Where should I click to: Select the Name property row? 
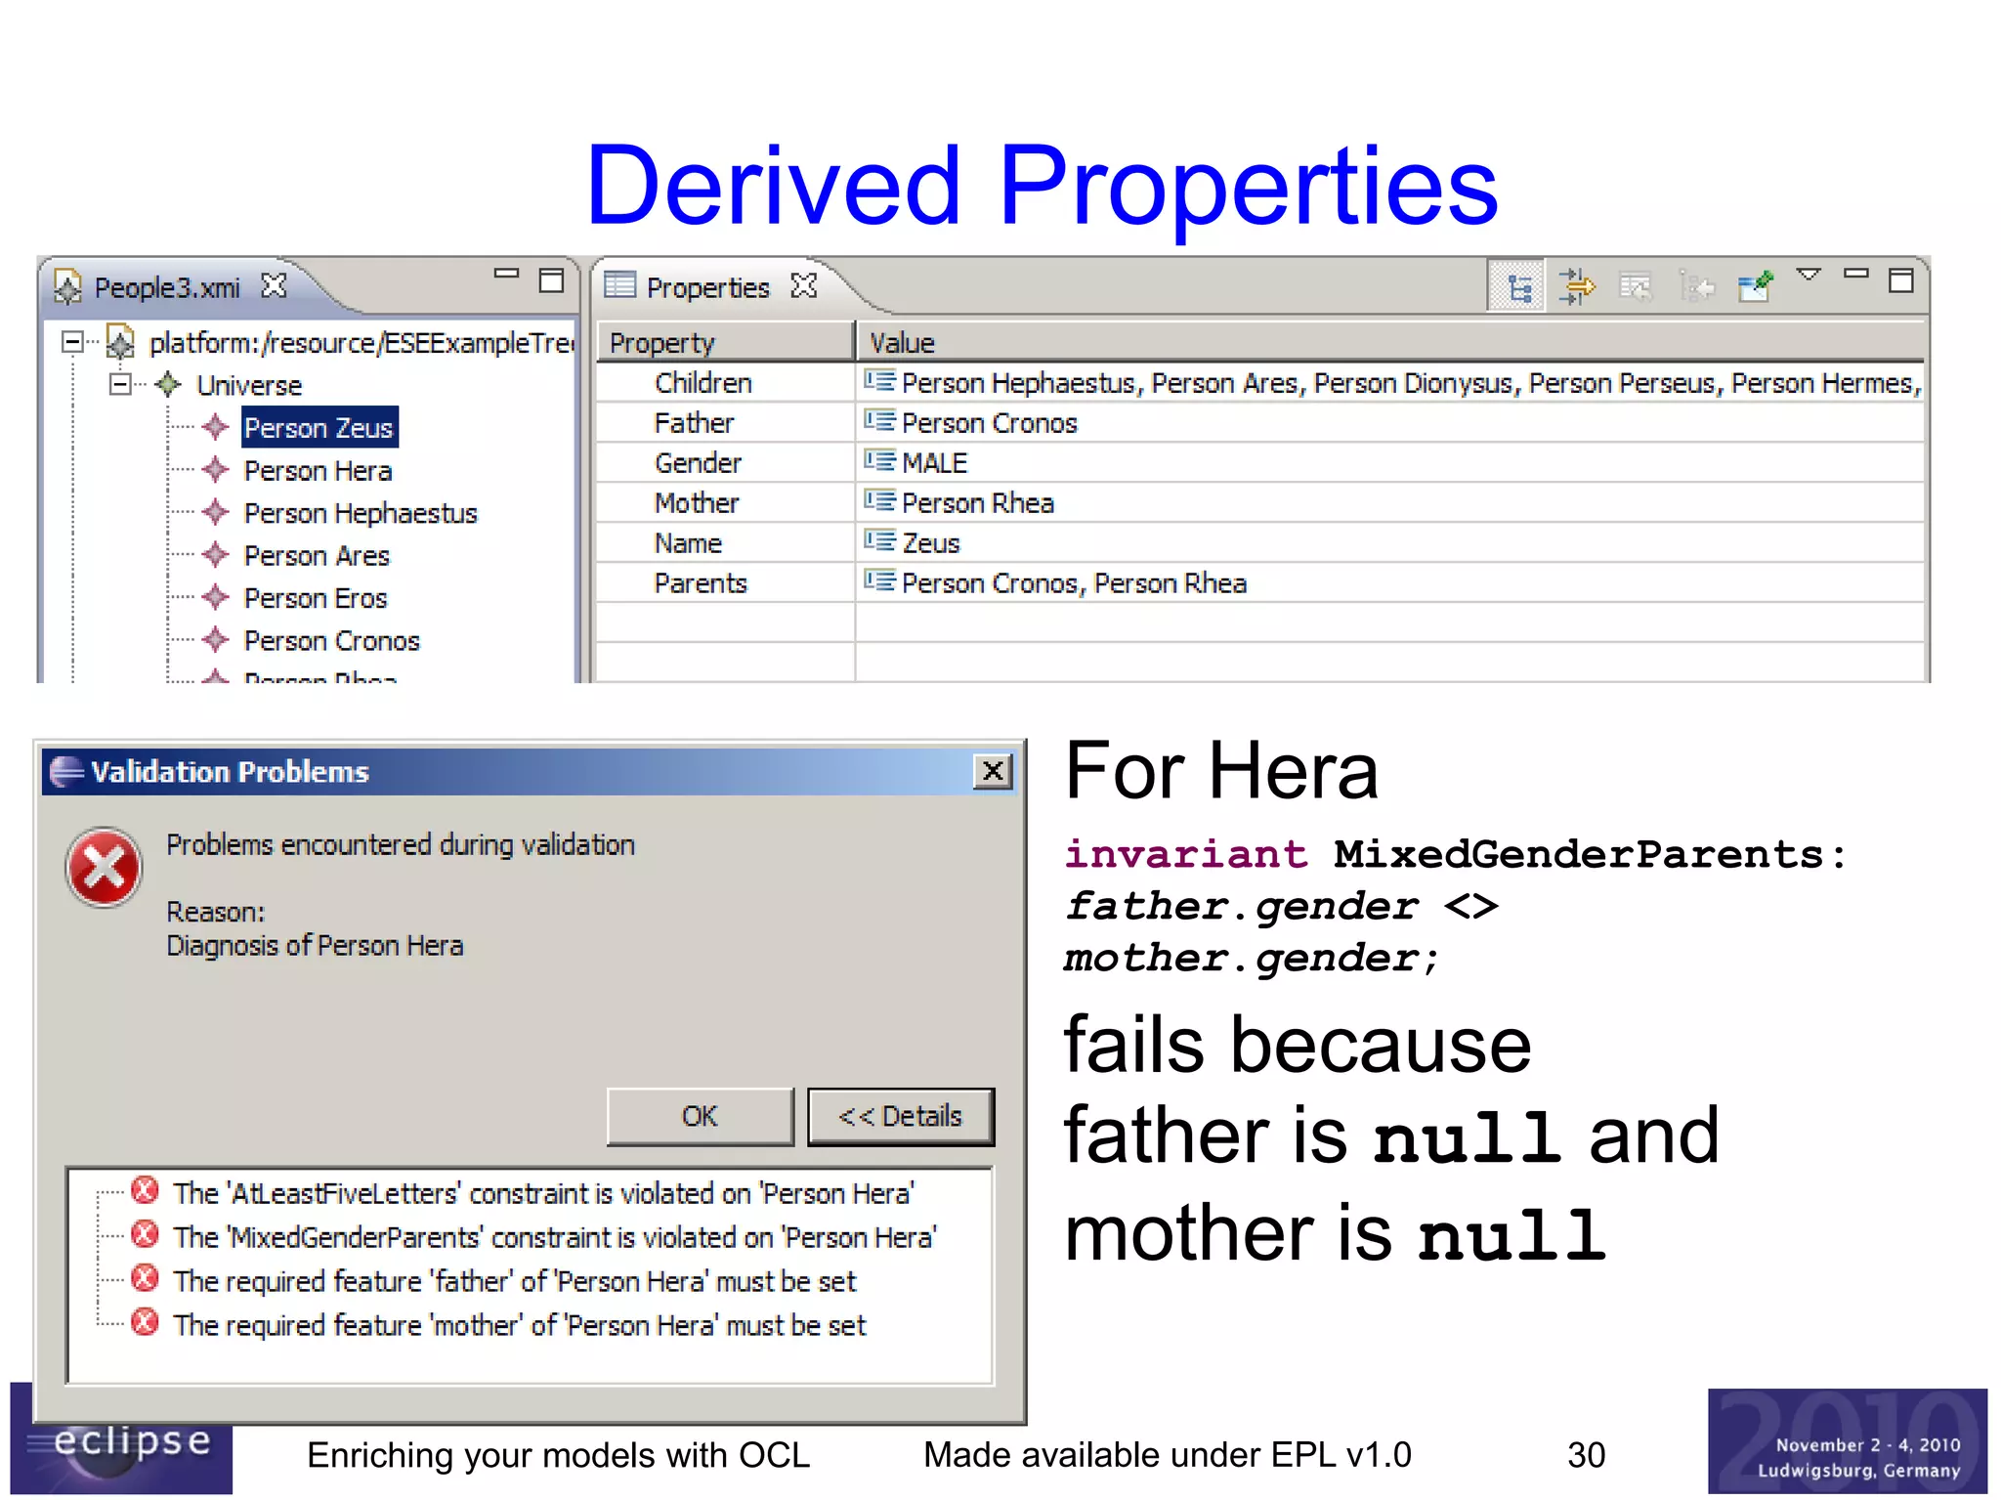1260,543
